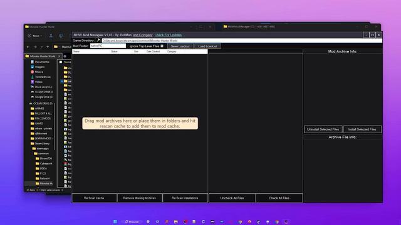Image resolution: width=401 pixels, height=225 pixels.
Task: Select the Monster Hunter World Explorer tab
Action: [x=43, y=56]
